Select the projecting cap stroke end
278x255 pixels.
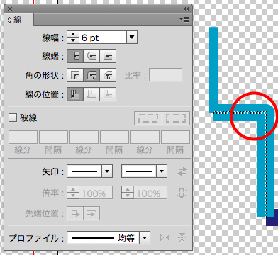point(108,56)
